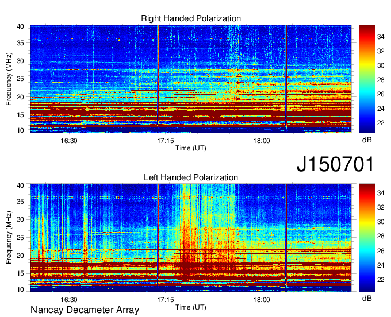Click the 35 MHz tick on top plot

(21, 43)
